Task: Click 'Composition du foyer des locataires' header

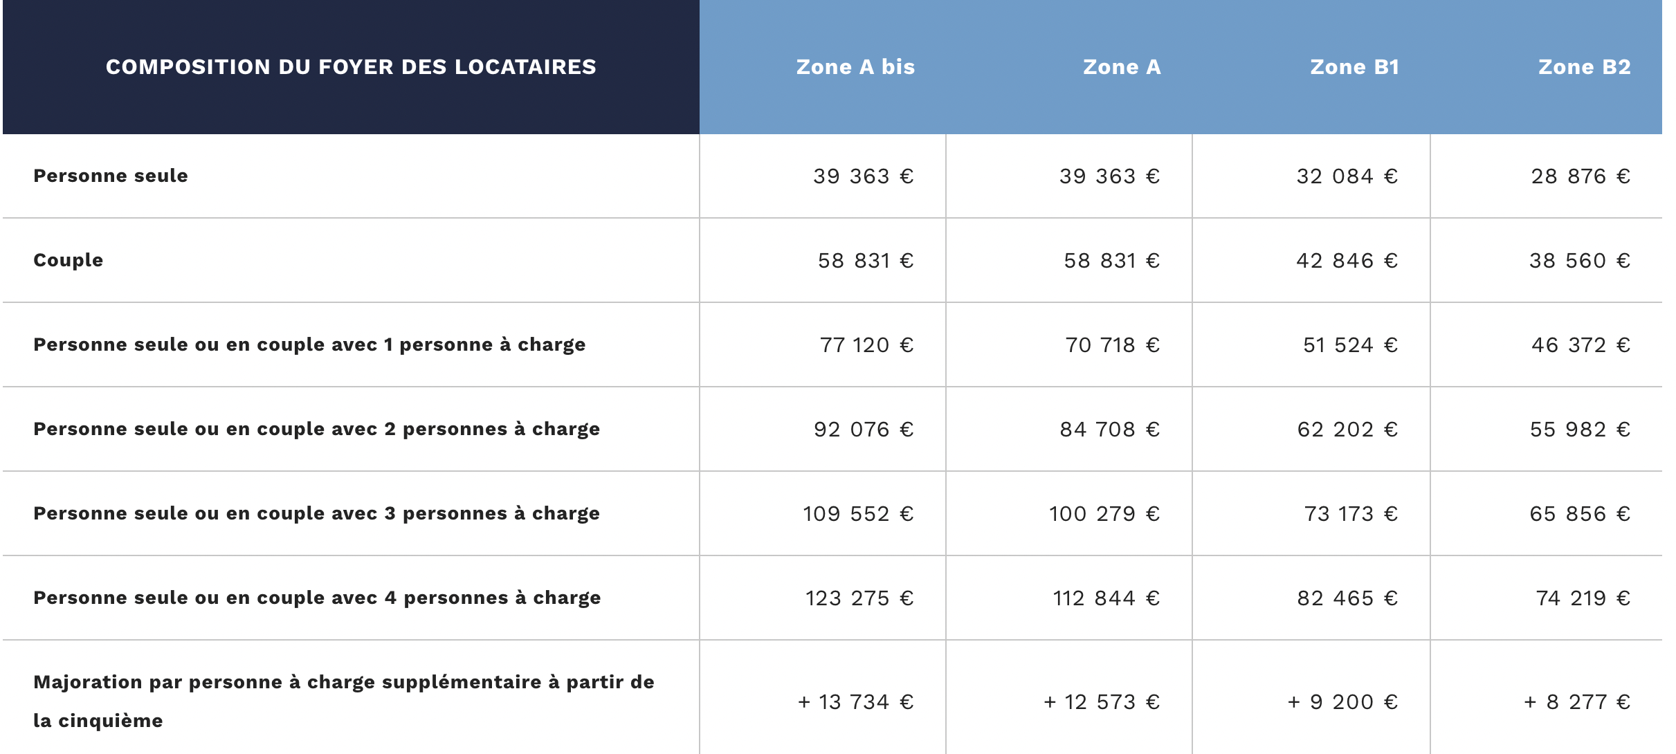Action: [351, 67]
